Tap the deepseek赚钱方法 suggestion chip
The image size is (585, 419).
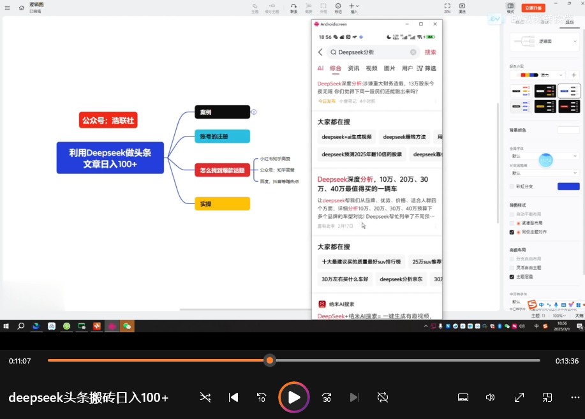[x=404, y=137]
